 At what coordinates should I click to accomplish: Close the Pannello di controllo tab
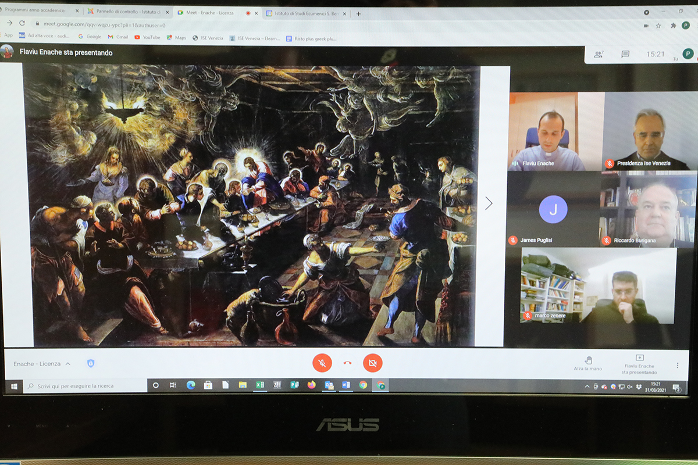click(166, 12)
